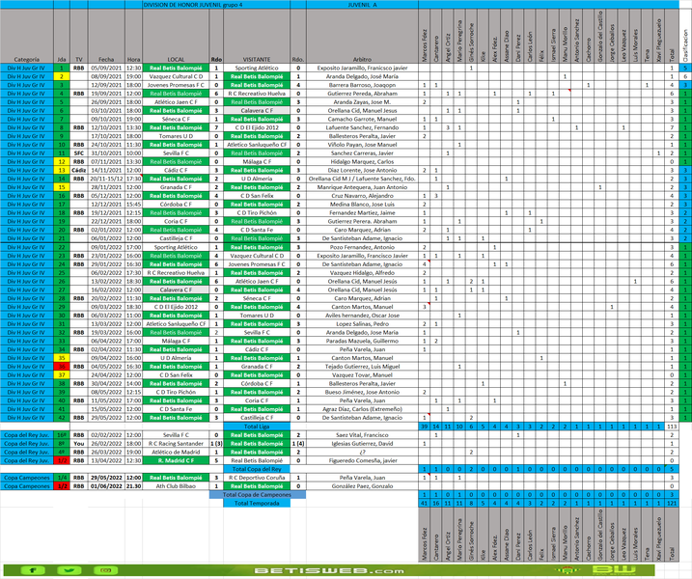Click the BW logo in the banner
This screenshot has width=692, height=579.
[x=614, y=569]
